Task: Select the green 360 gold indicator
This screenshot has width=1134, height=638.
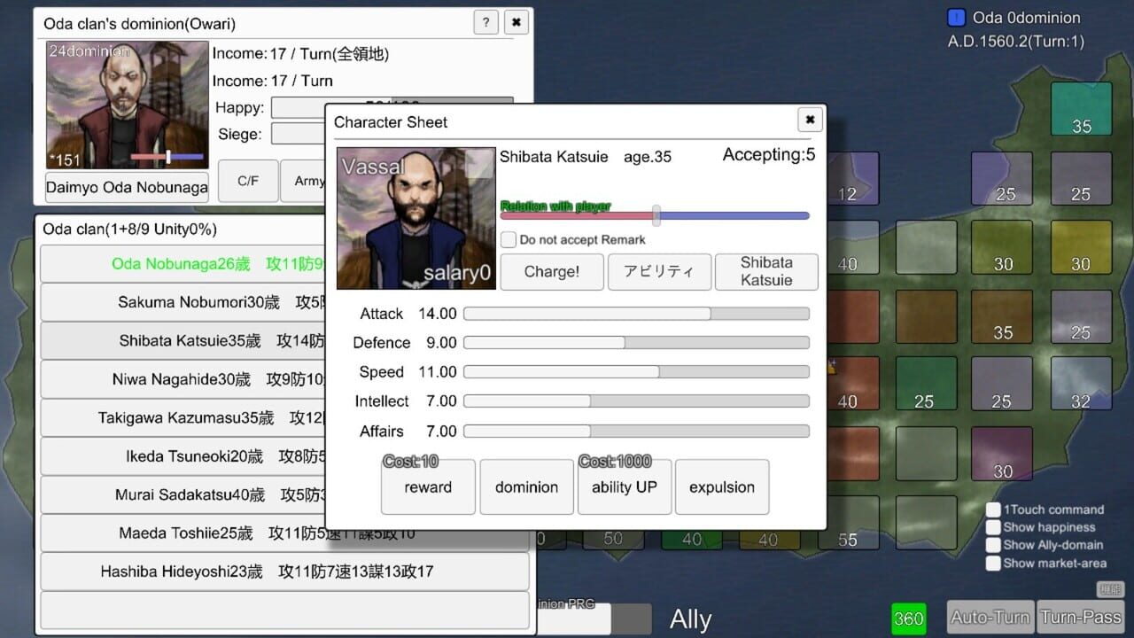Action: click(908, 619)
